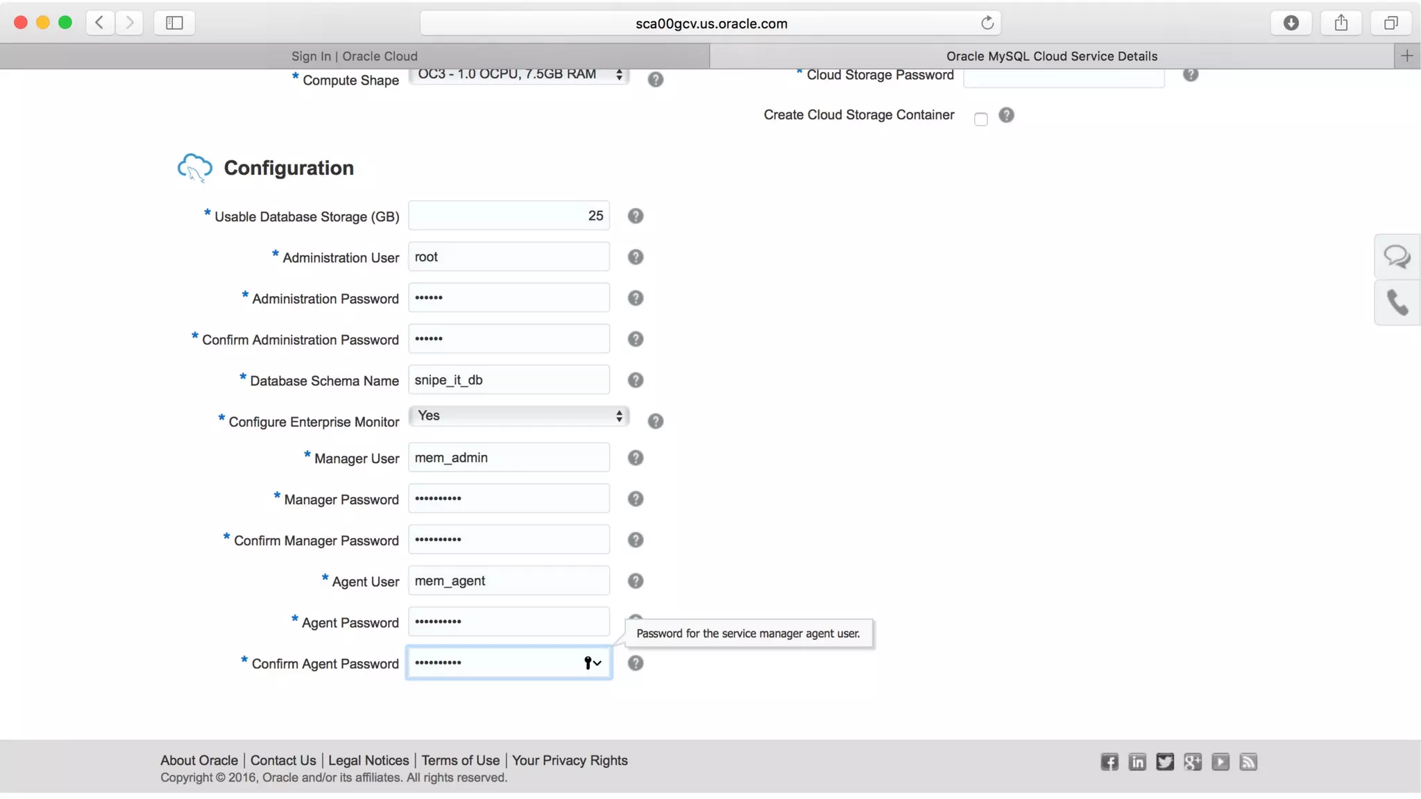Click the Database Schema Name input field
This screenshot has height=799, width=1421.
509,380
